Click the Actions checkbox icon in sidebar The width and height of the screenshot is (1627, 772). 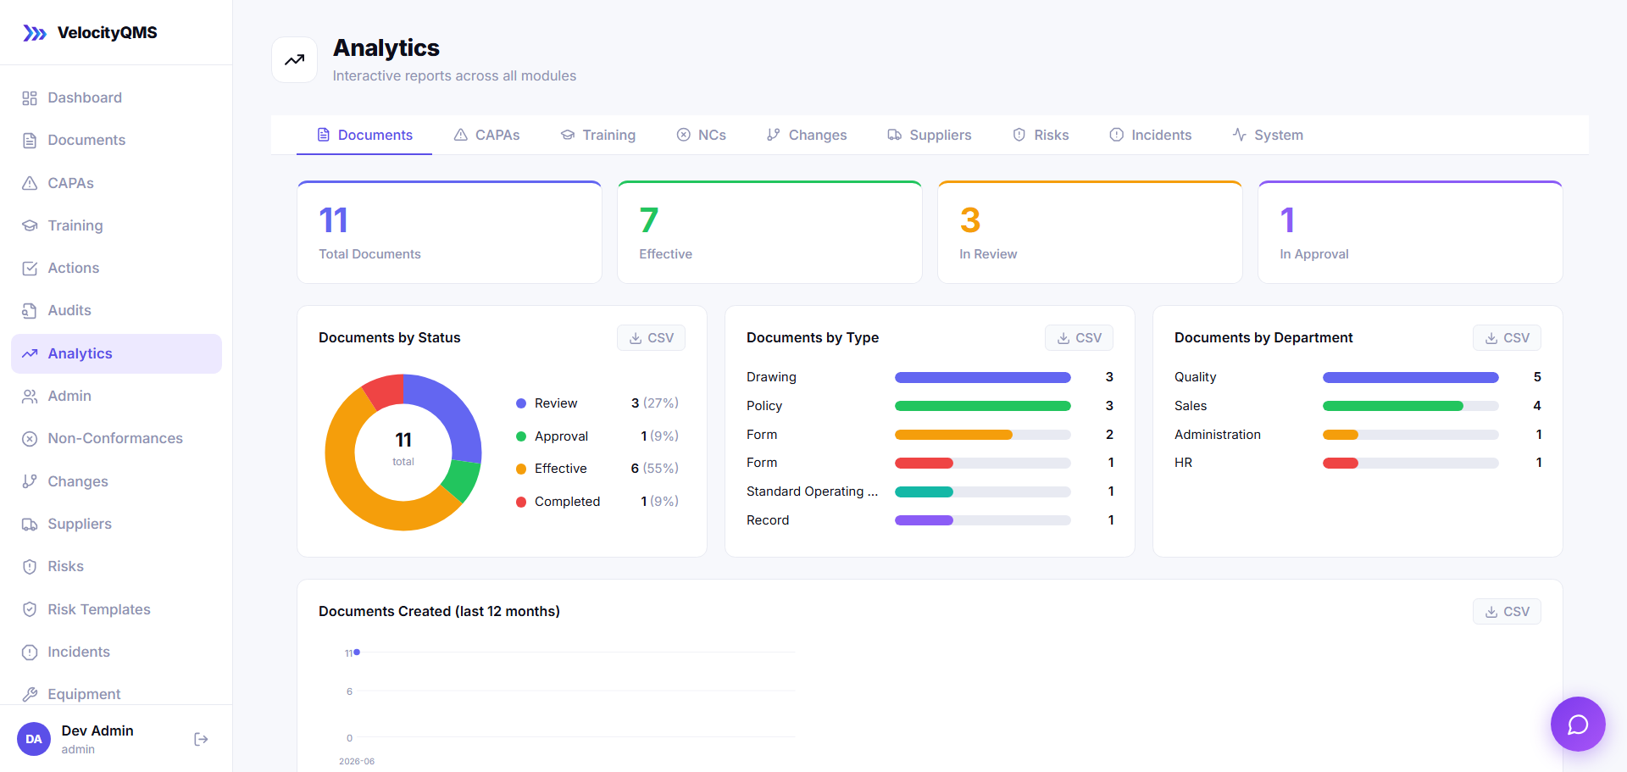pos(30,268)
